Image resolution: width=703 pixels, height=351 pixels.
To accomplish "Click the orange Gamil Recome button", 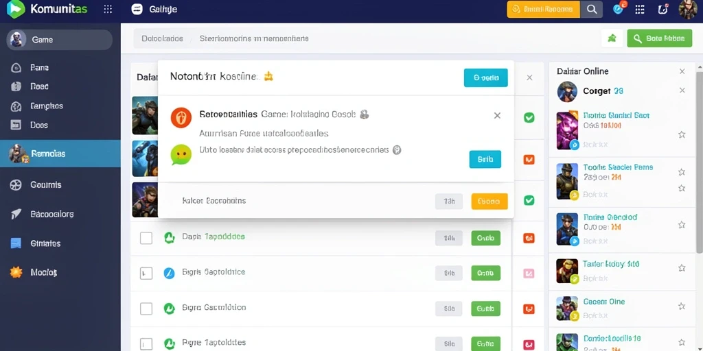I will [543, 10].
